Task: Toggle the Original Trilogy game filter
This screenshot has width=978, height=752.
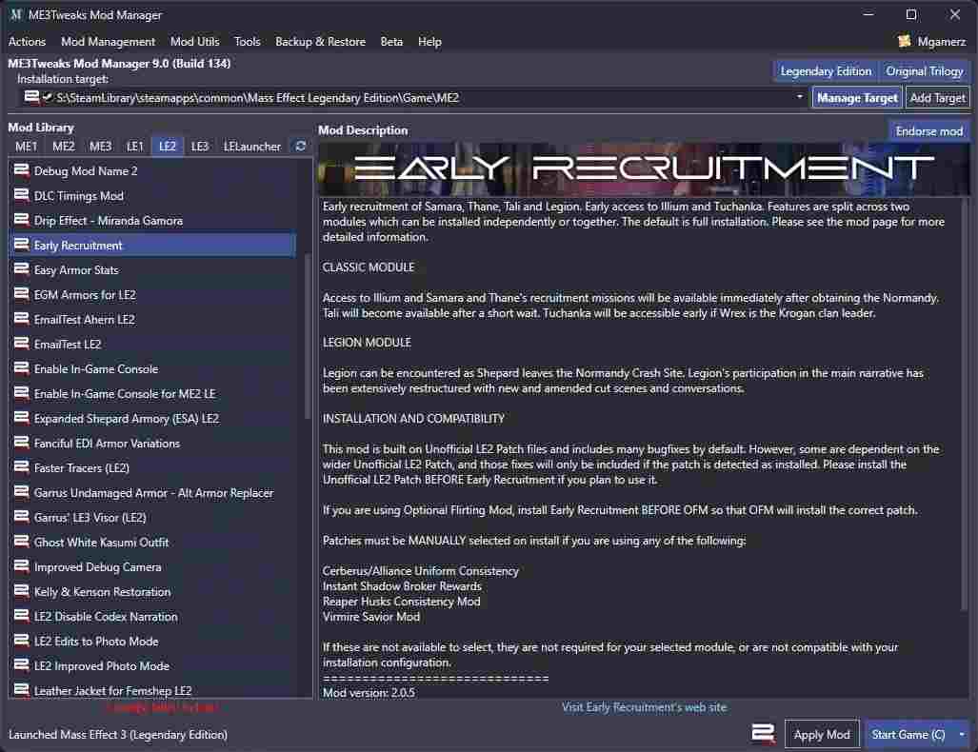Action: 925,71
